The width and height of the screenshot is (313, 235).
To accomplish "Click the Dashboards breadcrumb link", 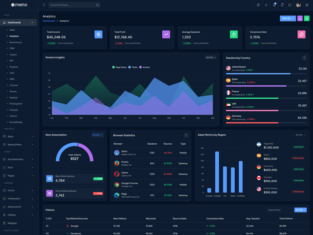I will (49, 21).
